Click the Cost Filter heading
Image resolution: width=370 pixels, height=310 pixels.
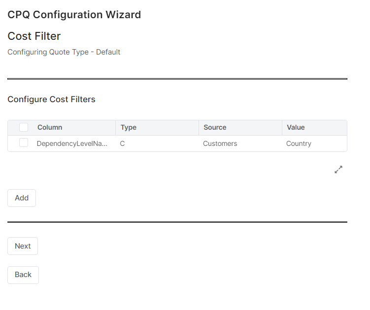pos(34,36)
